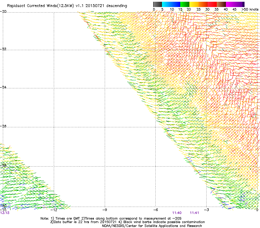
Task: Click the red 30-35 knots color swatch
Action: pyautogui.click(x=212, y=4)
